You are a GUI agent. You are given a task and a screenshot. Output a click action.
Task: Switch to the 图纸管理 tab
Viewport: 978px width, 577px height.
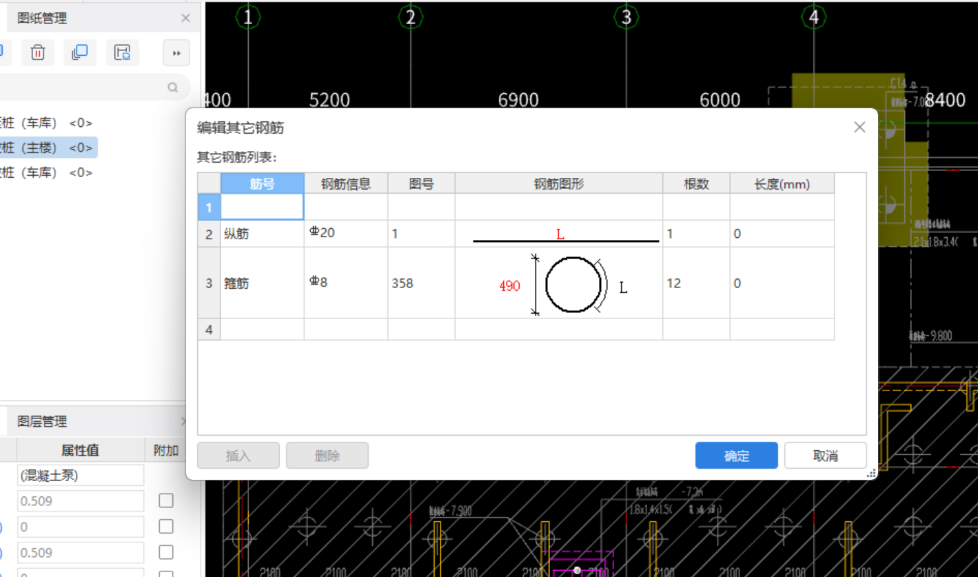coord(42,19)
